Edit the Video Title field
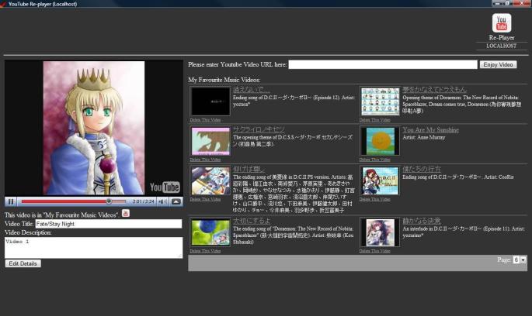Screen dimensions: 532x316 tap(109, 224)
